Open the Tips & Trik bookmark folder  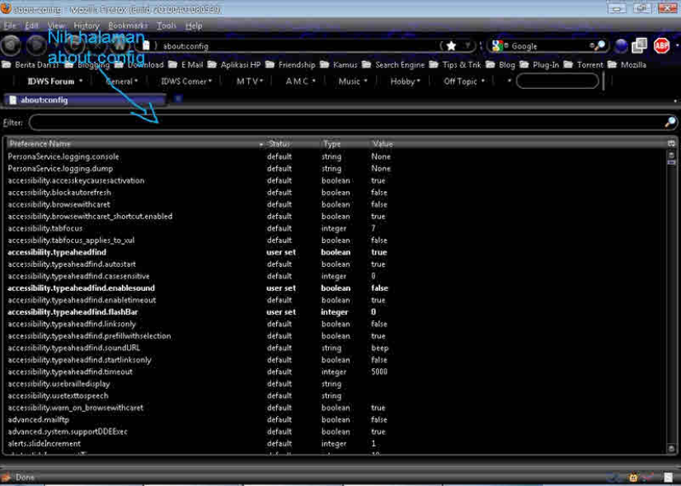455,64
